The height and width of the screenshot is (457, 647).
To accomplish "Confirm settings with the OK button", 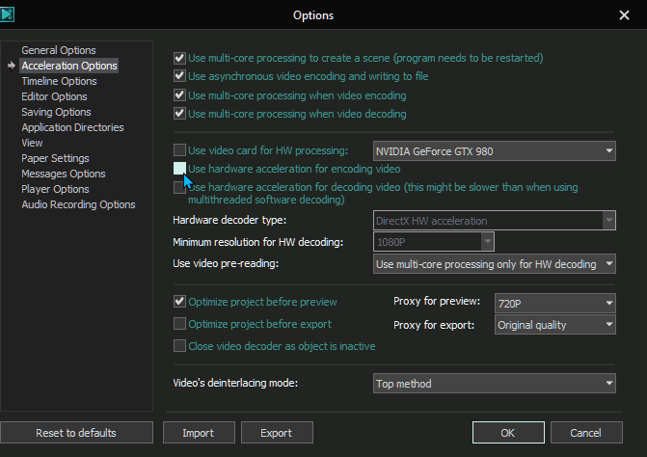I will 508,433.
